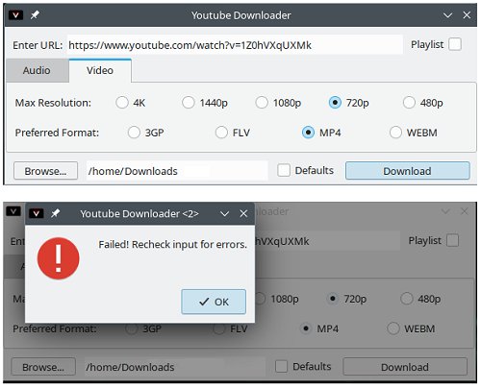
Task: Open the Video tab in top window
Action: tap(100, 70)
